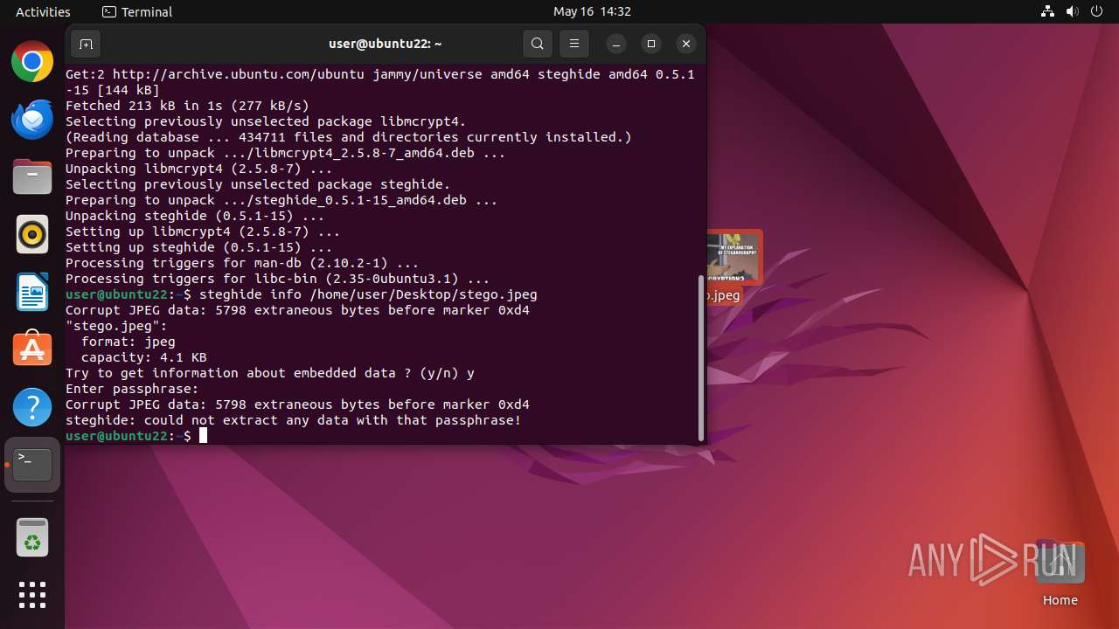
Task: Open Rhythmbox music player in dock
Action: tap(32, 235)
